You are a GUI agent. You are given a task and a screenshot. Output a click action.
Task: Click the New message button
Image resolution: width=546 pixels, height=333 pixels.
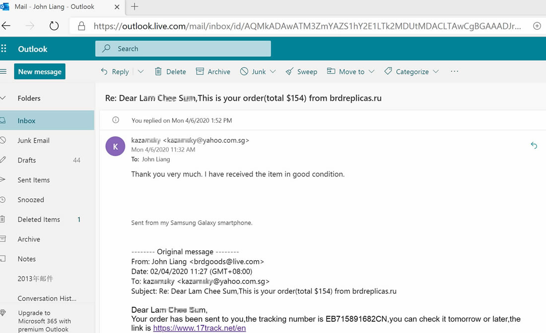pos(40,71)
